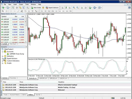
Task: Switch timeframe to H1
Action: pos(56,11)
